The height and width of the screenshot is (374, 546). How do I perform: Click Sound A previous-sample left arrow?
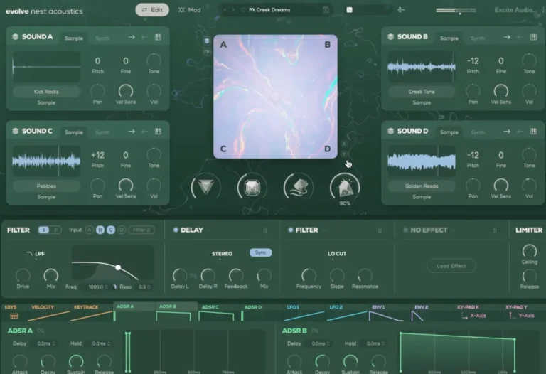pos(145,37)
